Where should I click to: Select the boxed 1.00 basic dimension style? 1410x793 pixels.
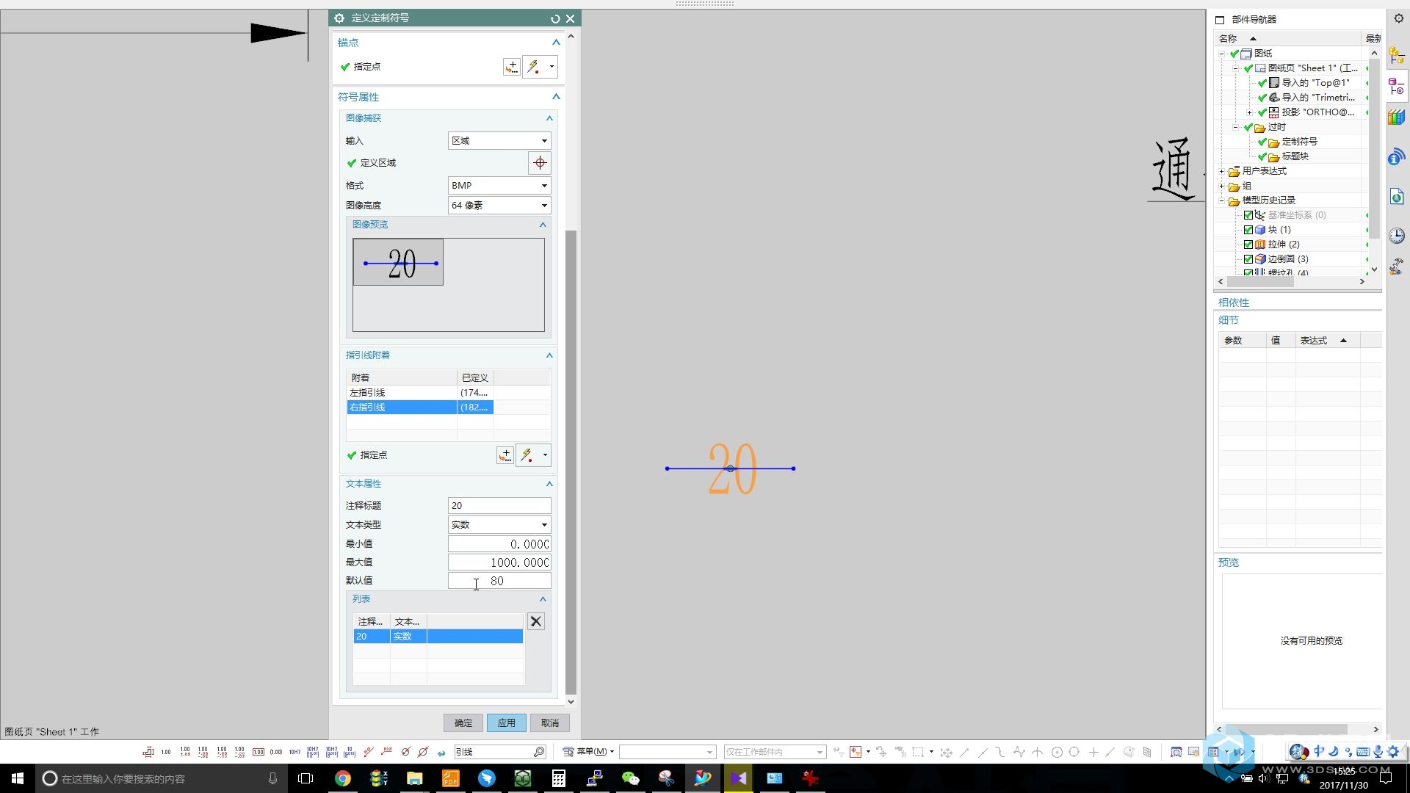pos(258,752)
